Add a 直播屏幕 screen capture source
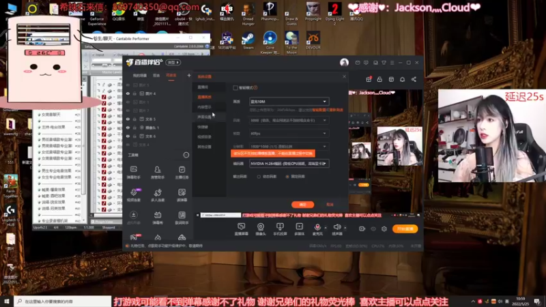The image size is (546, 307). pos(242,229)
